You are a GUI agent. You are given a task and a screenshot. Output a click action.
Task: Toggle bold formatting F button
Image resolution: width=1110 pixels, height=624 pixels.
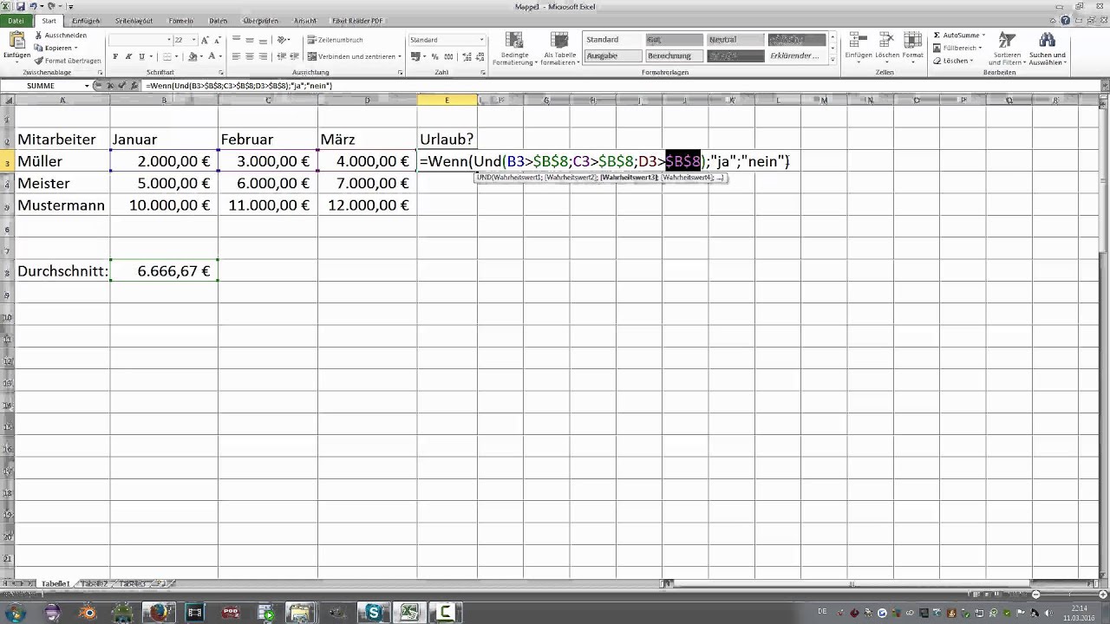[116, 56]
